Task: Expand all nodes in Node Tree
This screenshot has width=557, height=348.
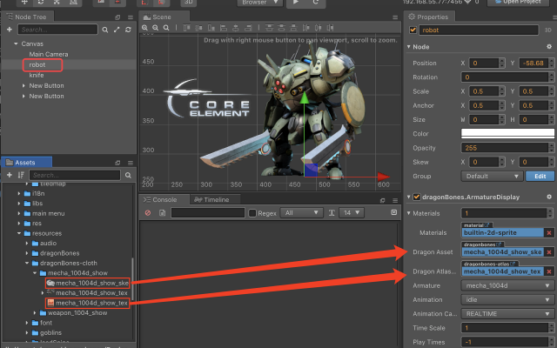Action: 117,30
